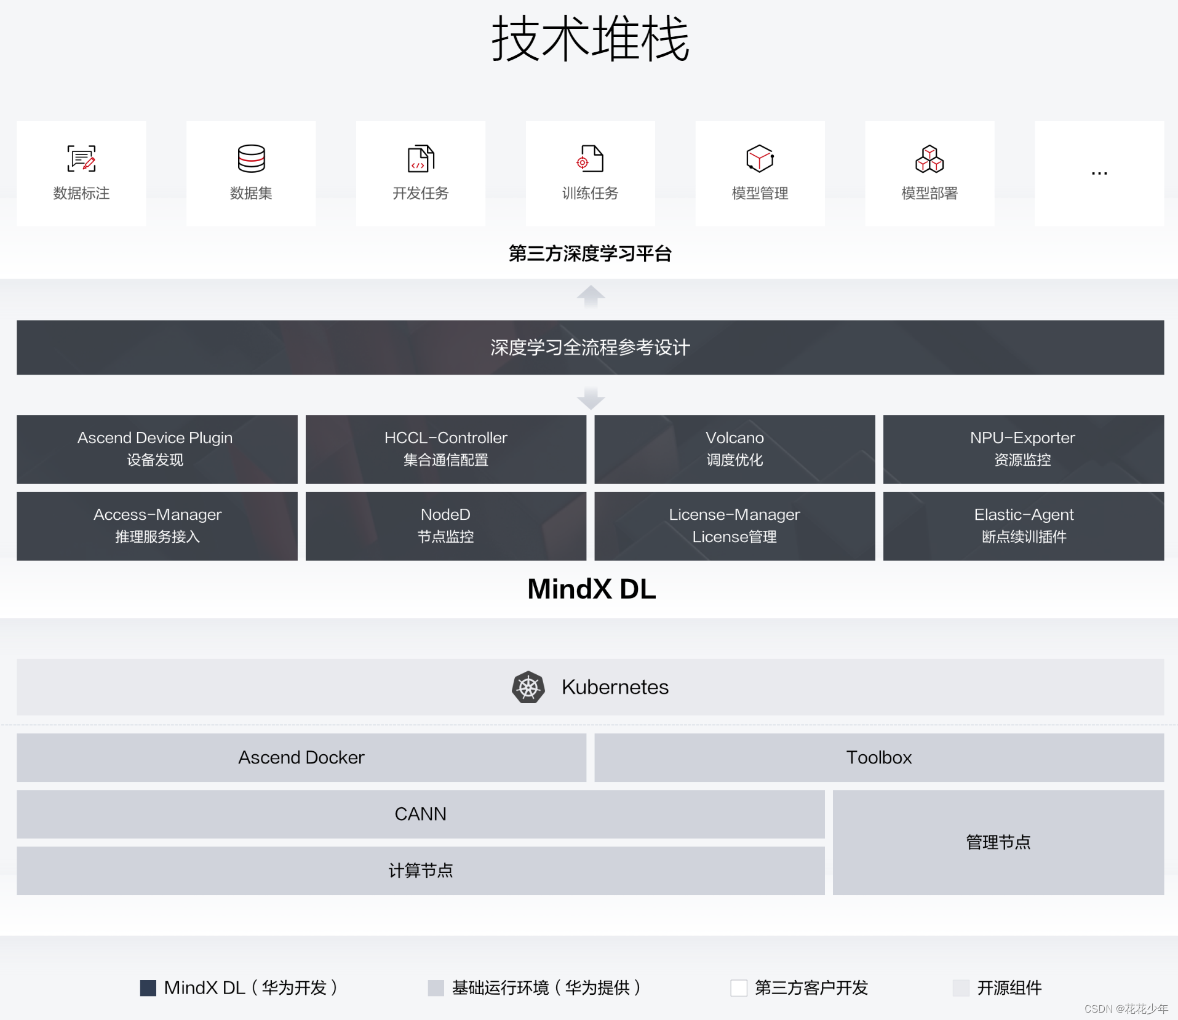Screen dimensions: 1178x1020
Task: Click the 管理节点 block
Action: [x=998, y=842]
